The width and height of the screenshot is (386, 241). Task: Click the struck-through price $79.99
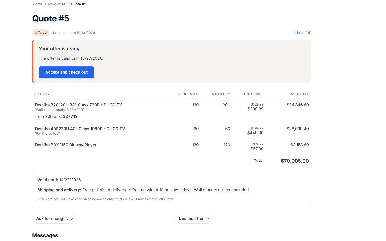258,144
